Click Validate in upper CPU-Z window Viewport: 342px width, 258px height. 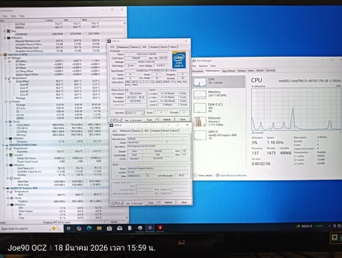167,120
